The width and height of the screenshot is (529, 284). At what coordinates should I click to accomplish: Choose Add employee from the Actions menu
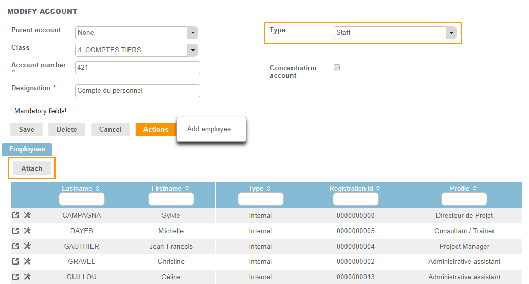pos(209,129)
